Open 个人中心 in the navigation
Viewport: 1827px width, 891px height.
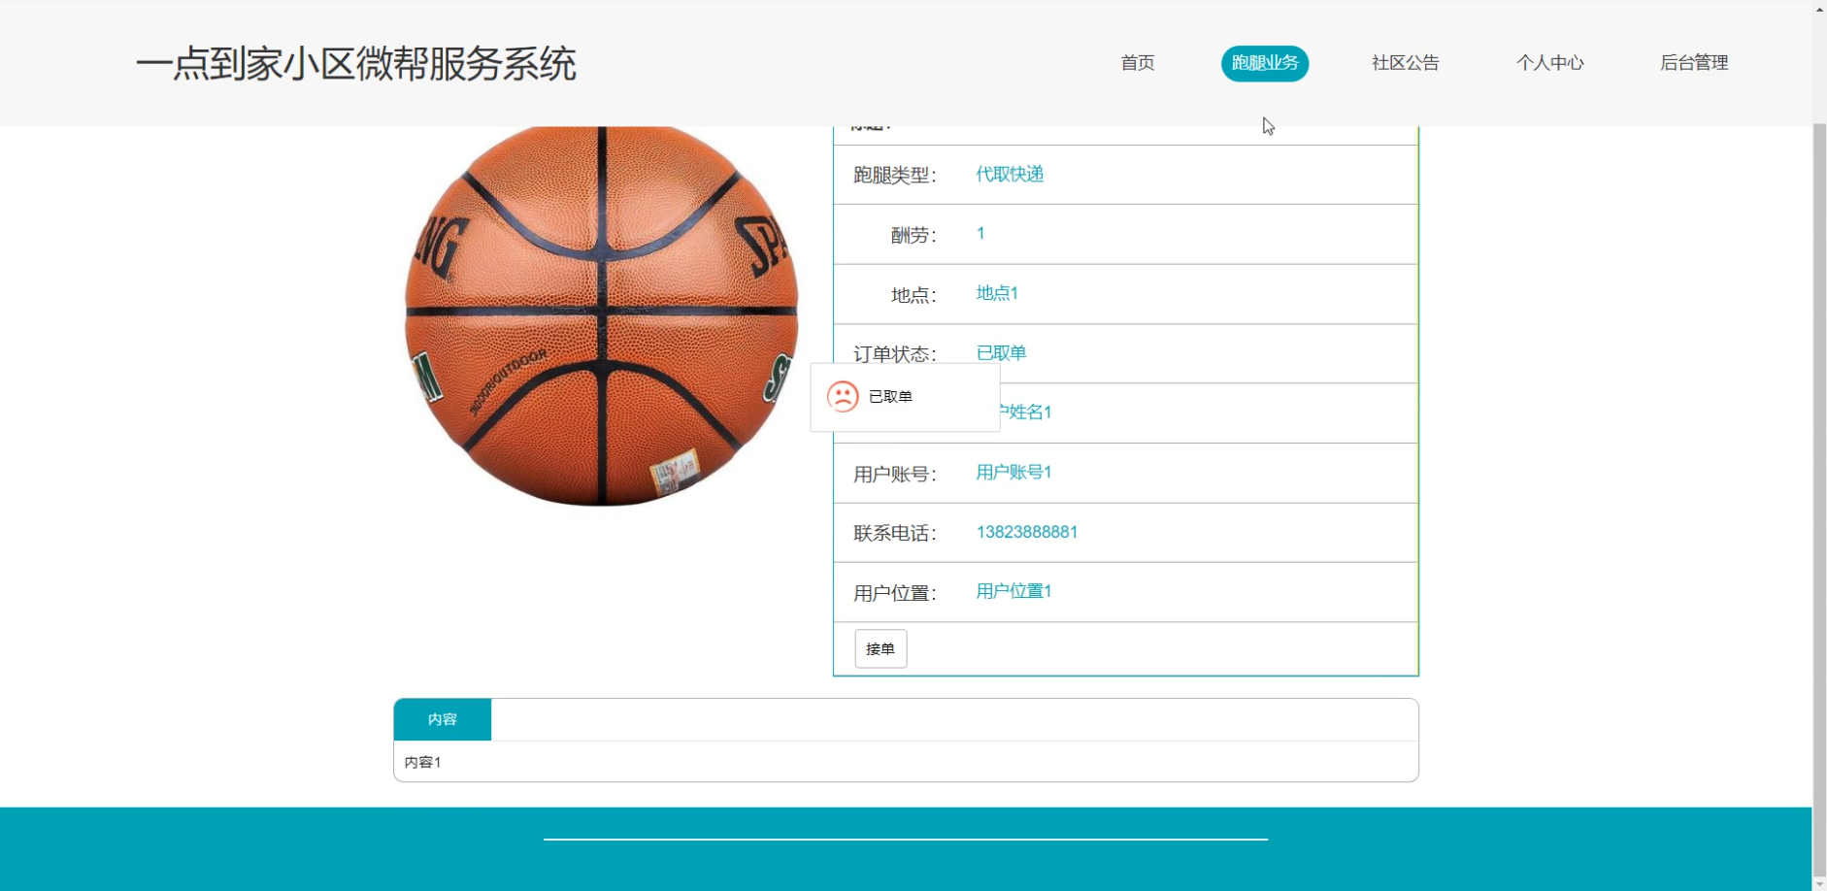[1549, 63]
